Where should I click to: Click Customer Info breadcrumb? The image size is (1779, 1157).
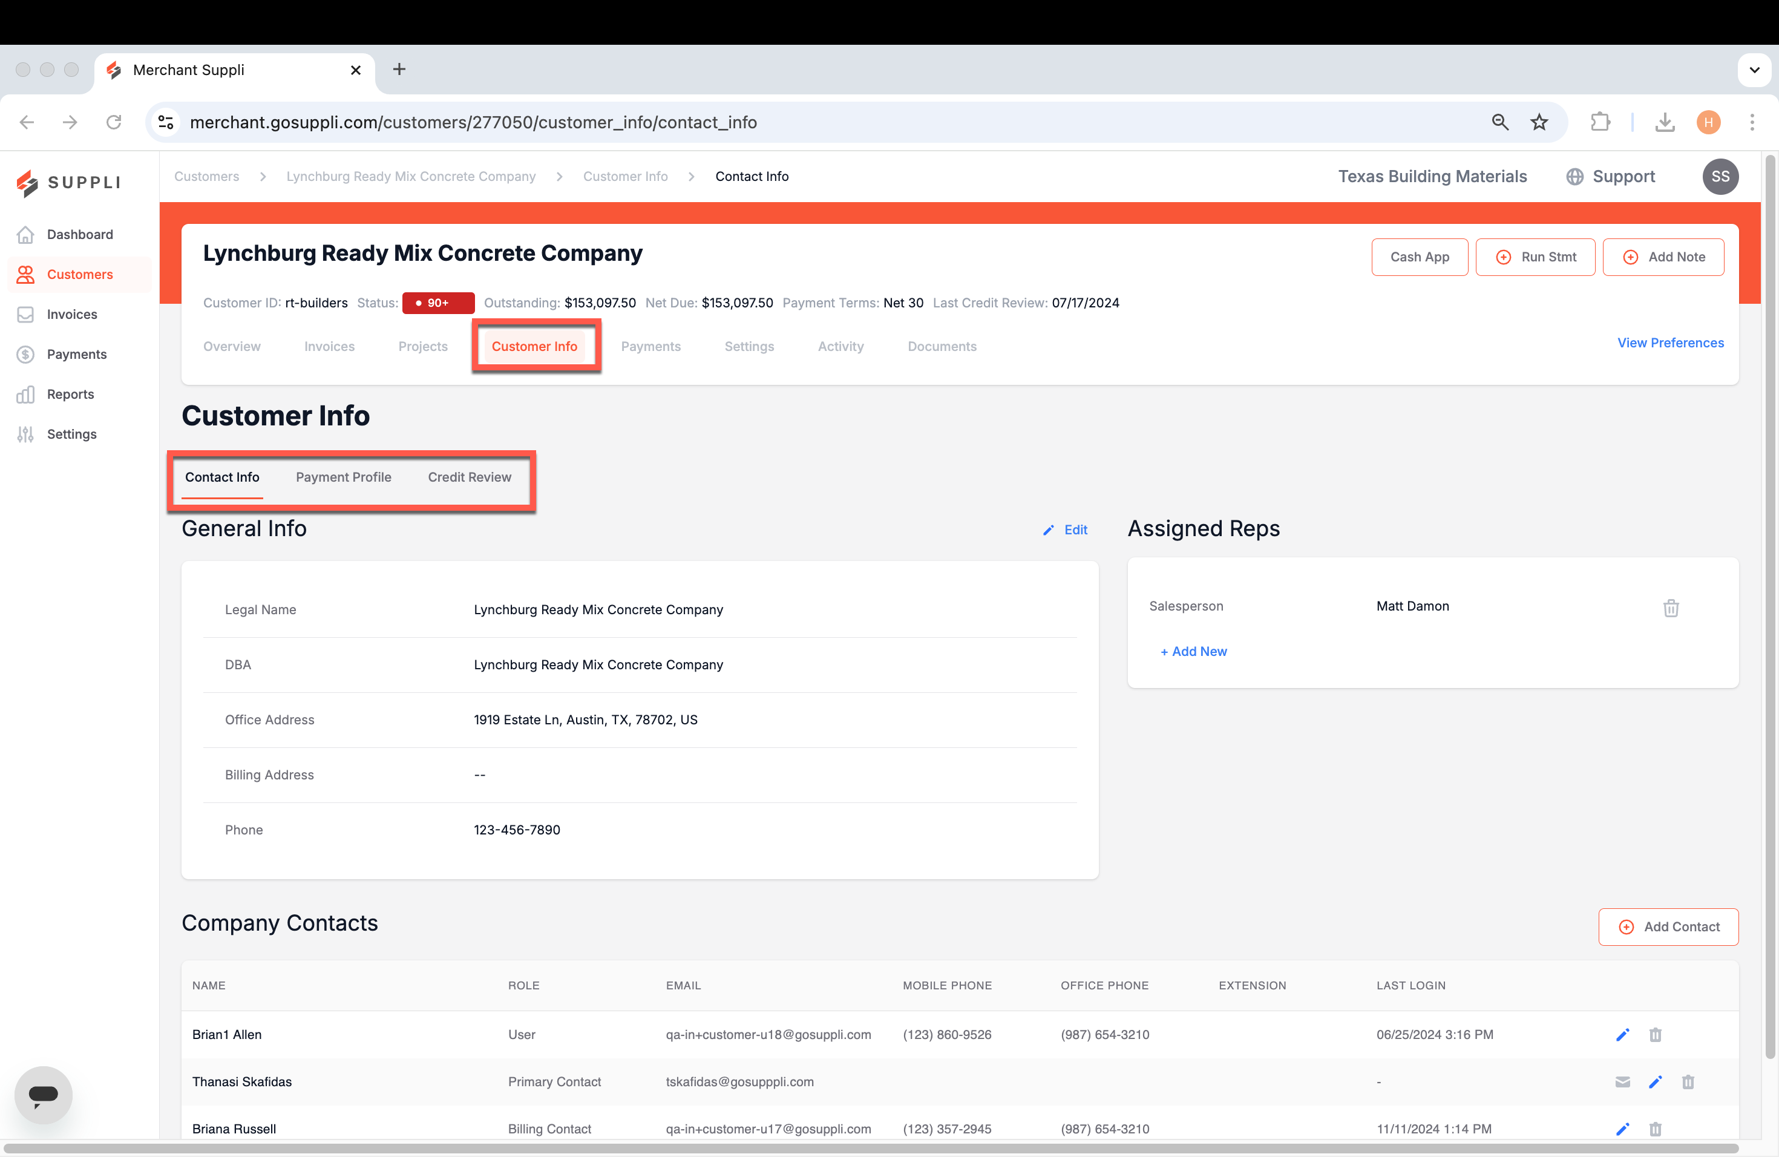625,176
